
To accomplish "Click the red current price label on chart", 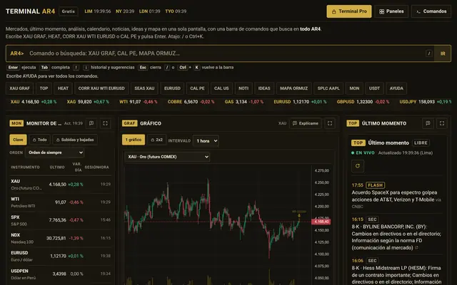I will coord(321,222).
